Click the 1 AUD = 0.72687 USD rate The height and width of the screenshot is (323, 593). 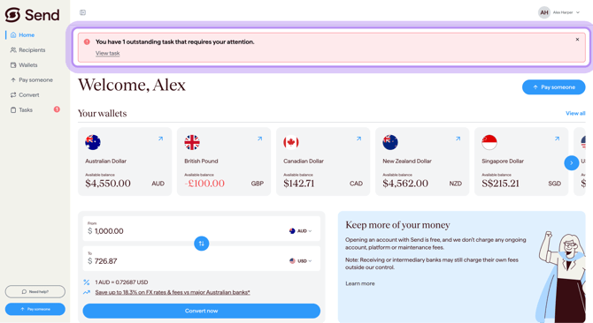click(121, 282)
